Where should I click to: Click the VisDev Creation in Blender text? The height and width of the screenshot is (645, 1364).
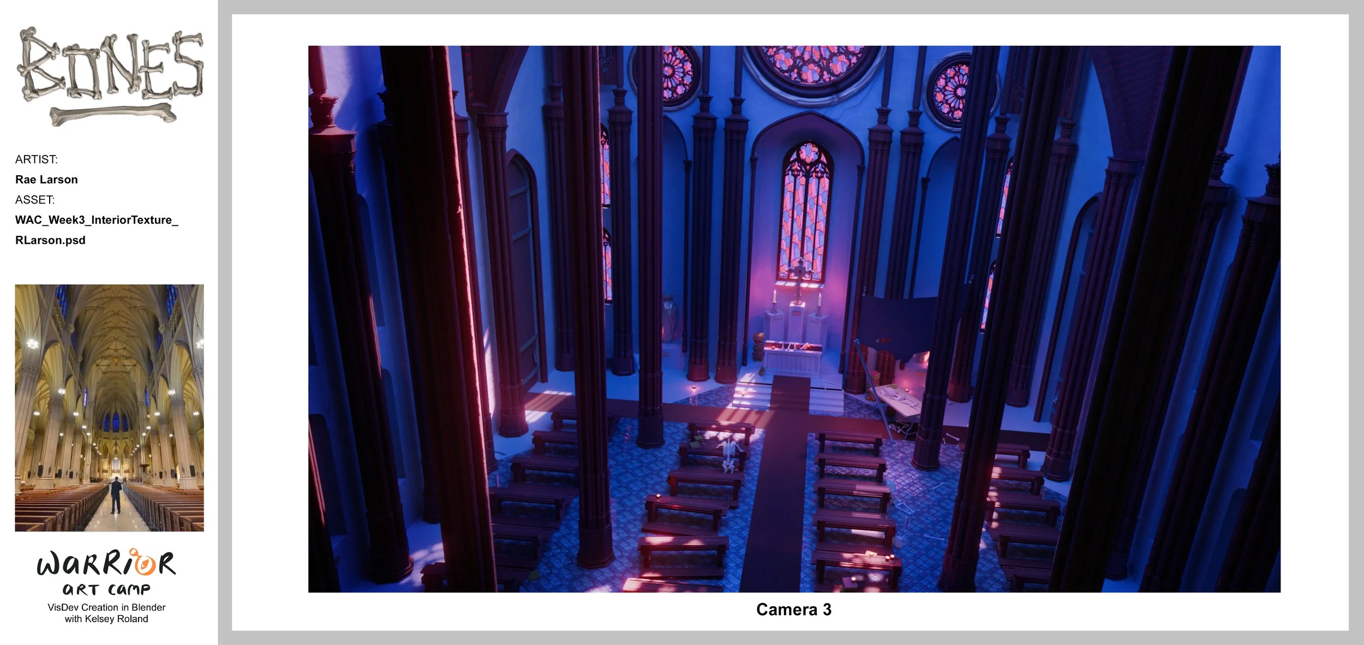(x=106, y=607)
